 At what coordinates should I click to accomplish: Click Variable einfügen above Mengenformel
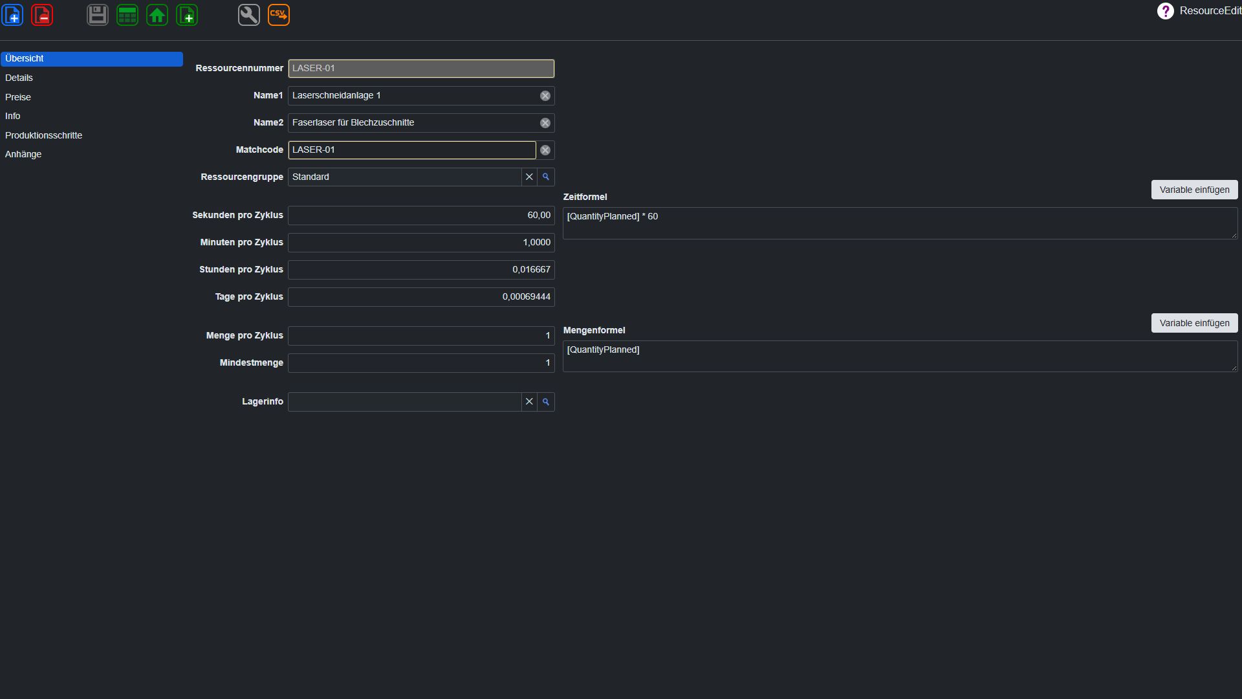(x=1194, y=323)
